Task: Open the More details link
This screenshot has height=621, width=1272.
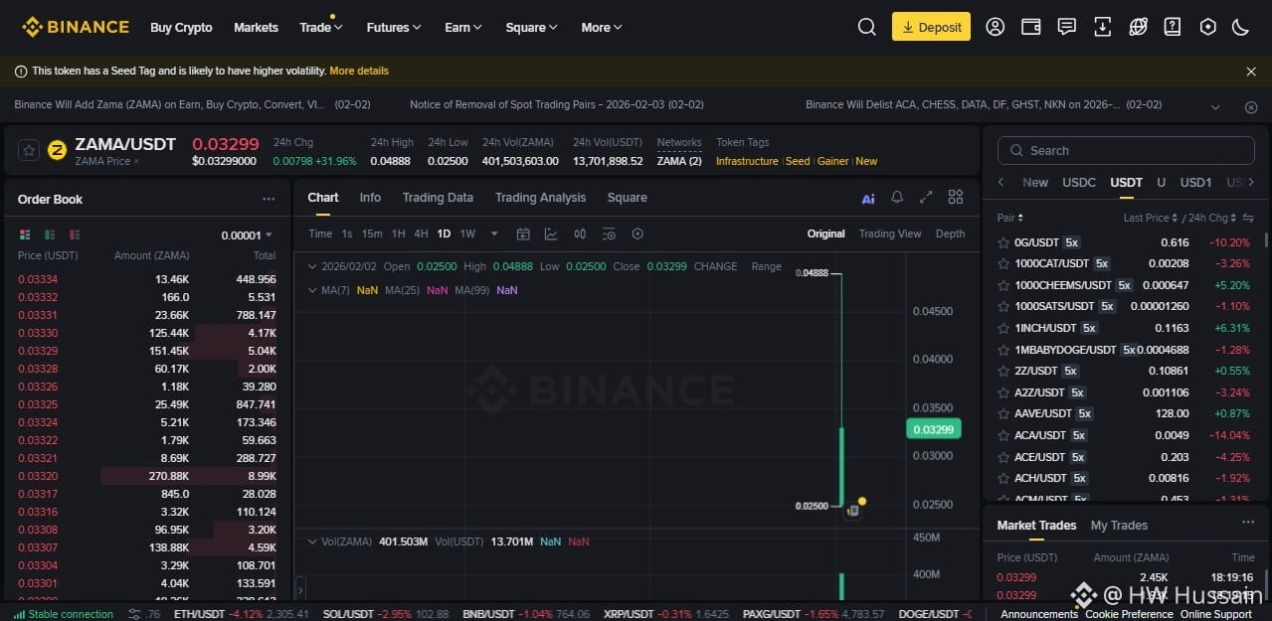Action: (359, 72)
